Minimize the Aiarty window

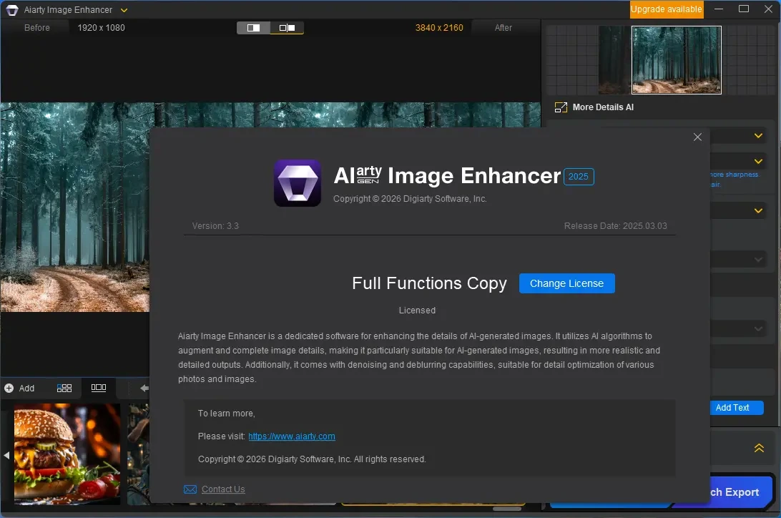(719, 9)
